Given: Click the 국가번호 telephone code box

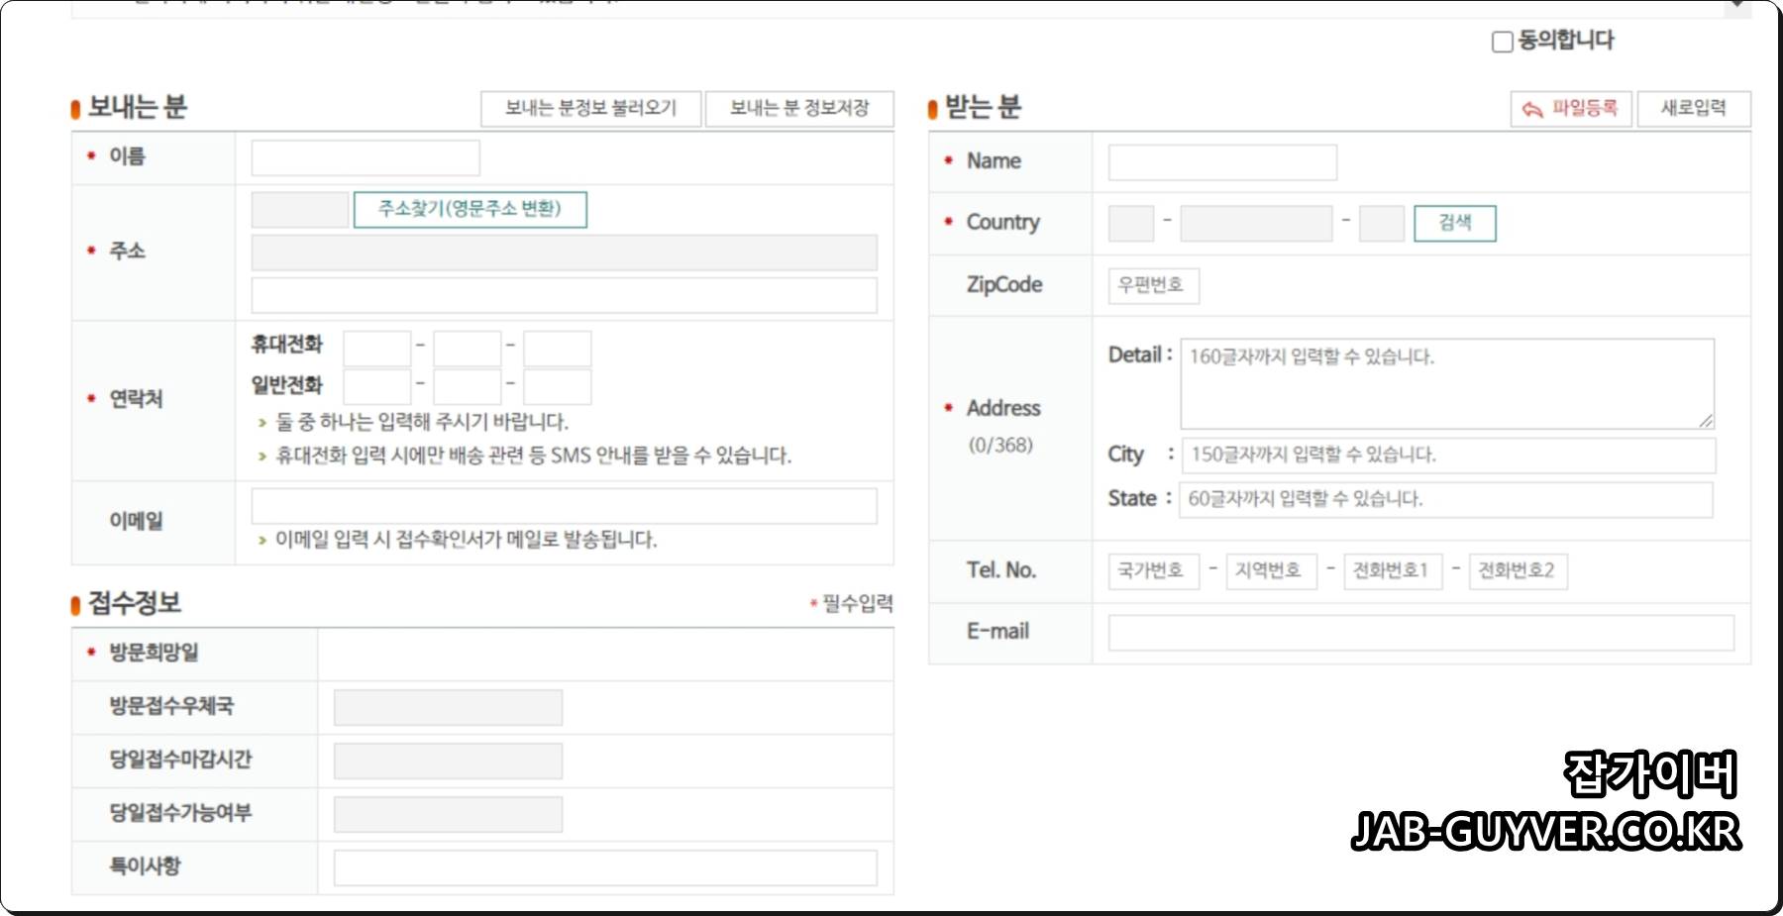Looking at the screenshot, I should [1153, 570].
